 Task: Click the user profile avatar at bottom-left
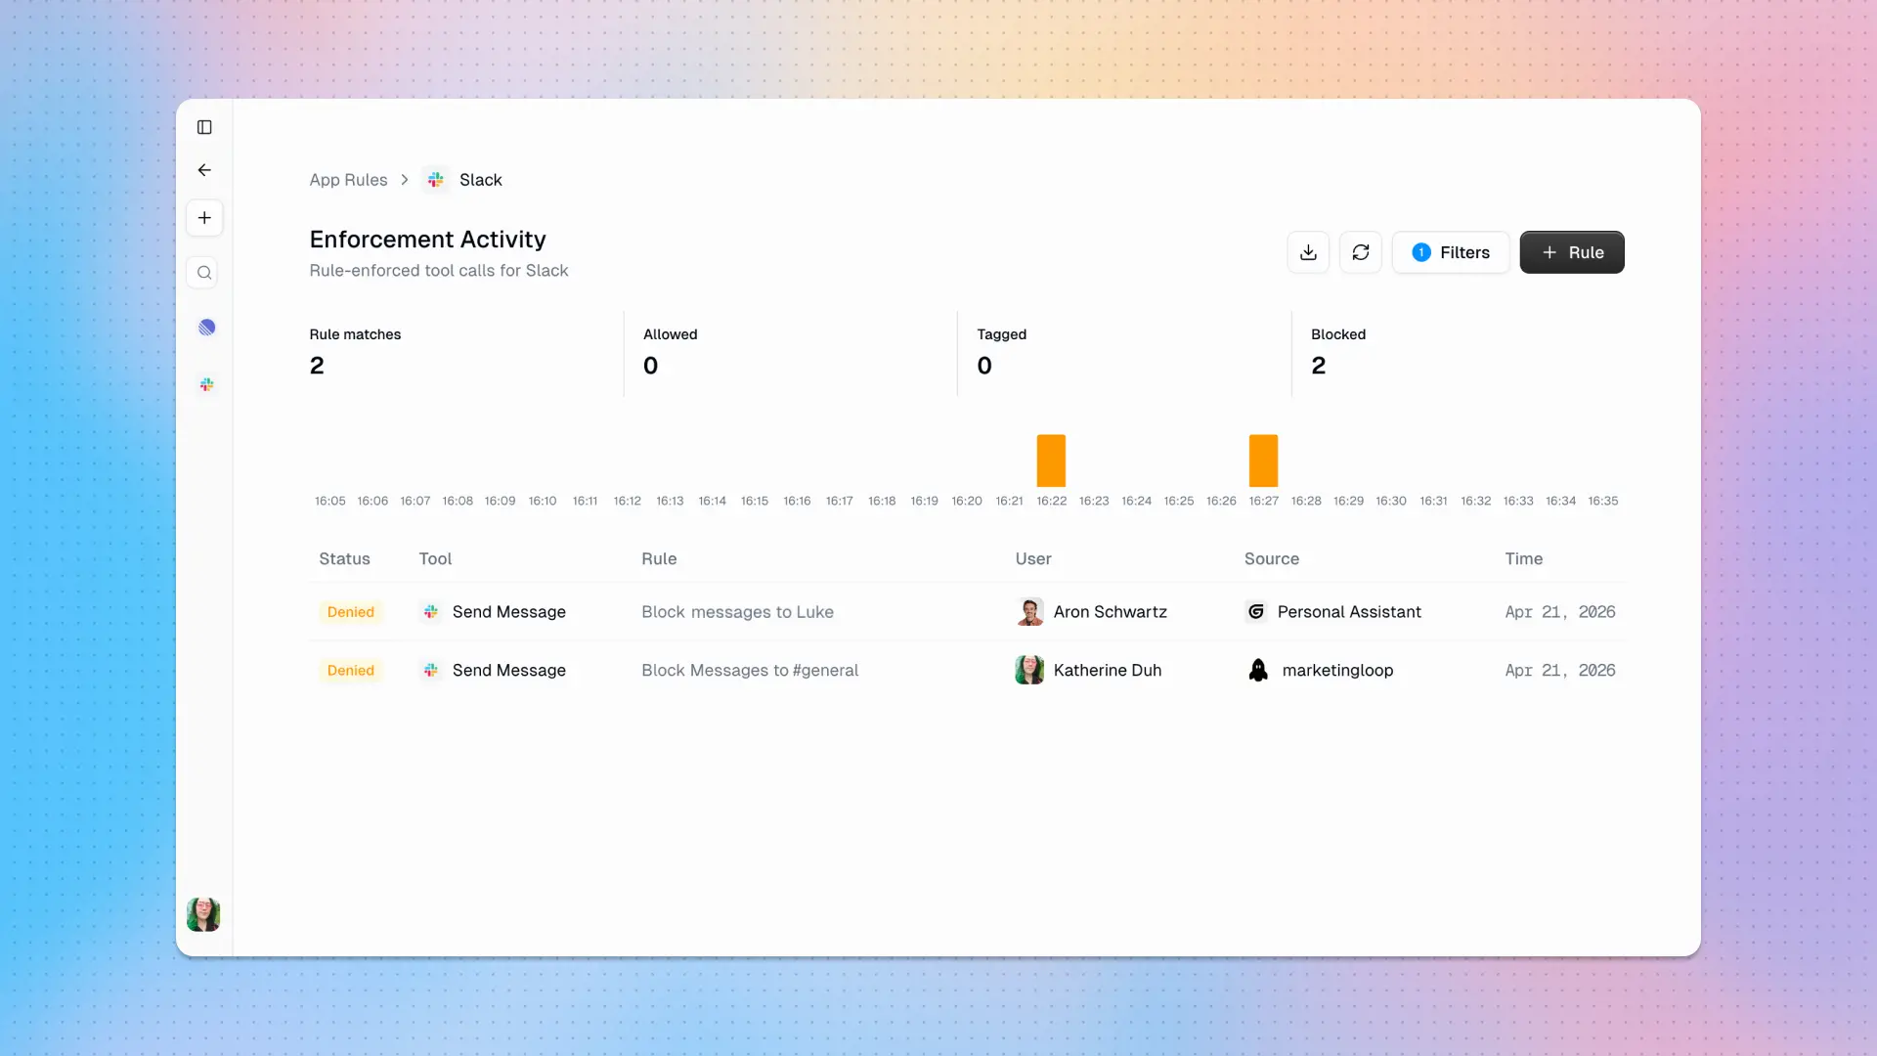203,914
